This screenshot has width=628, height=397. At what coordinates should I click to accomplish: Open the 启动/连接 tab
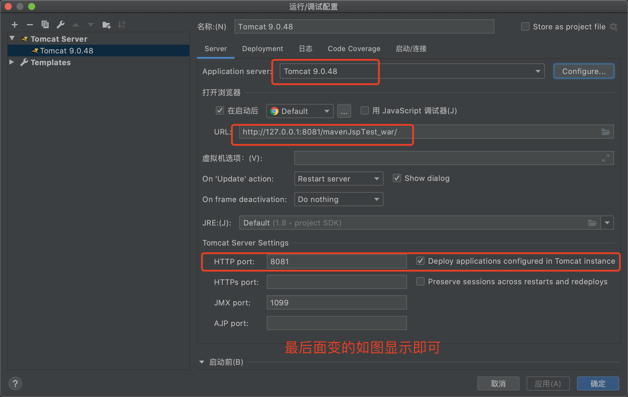tap(411, 49)
